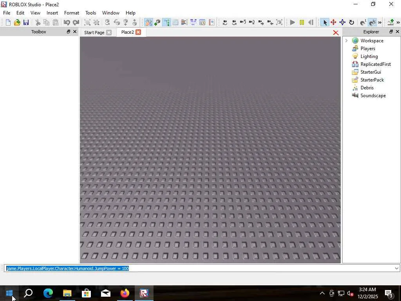Pause the simulation with yellow Pause
Image resolution: width=401 pixels, height=301 pixels.
(302, 22)
